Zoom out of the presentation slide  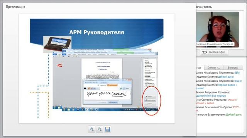tap(100, 129)
